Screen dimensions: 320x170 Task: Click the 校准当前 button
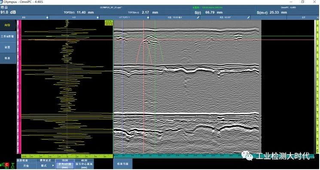(123, 164)
